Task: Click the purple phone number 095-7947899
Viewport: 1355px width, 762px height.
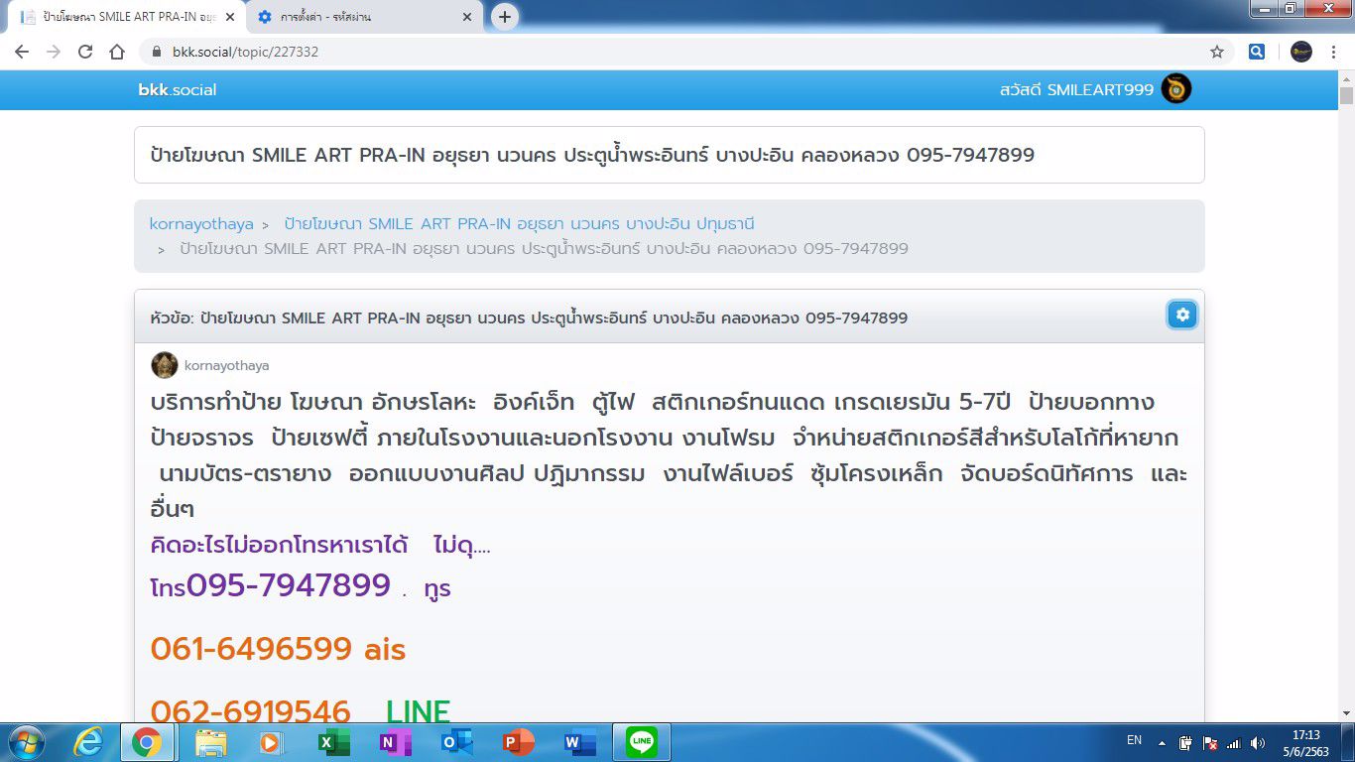Action: coord(289,585)
